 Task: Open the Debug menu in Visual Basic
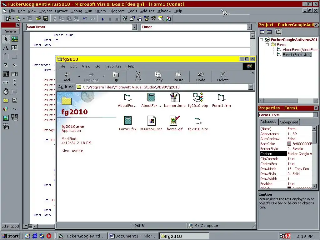pyautogui.click(x=76, y=11)
